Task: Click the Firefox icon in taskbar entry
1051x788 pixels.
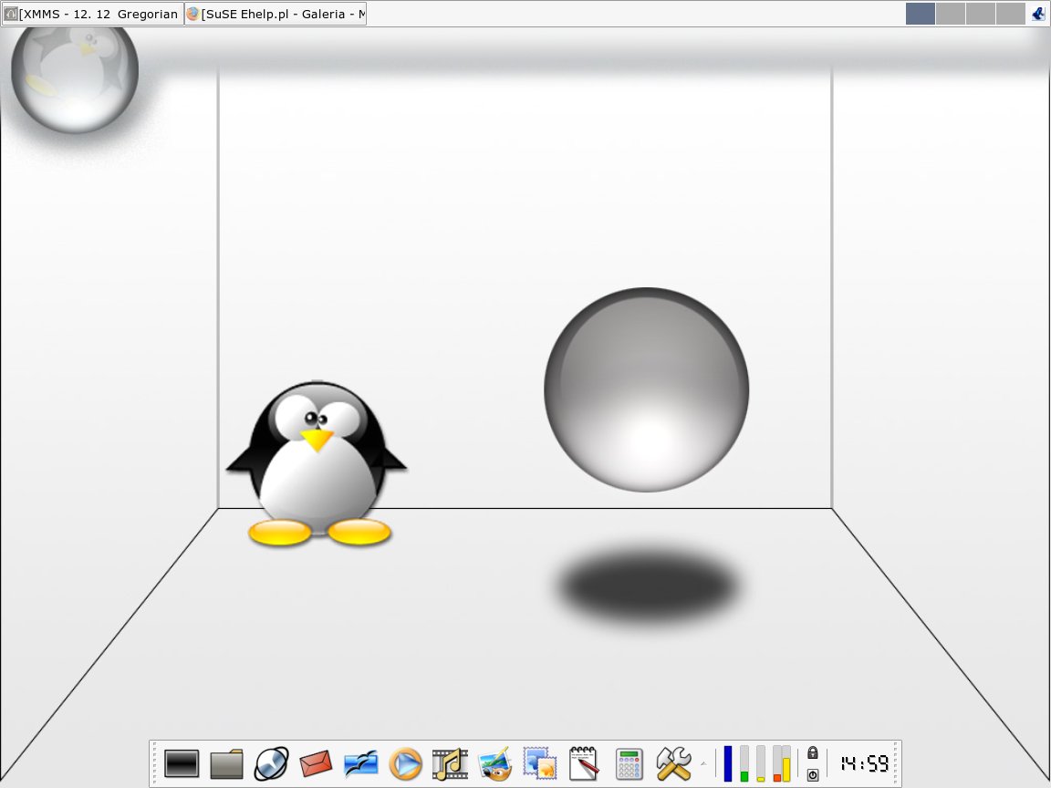Action: [x=193, y=14]
